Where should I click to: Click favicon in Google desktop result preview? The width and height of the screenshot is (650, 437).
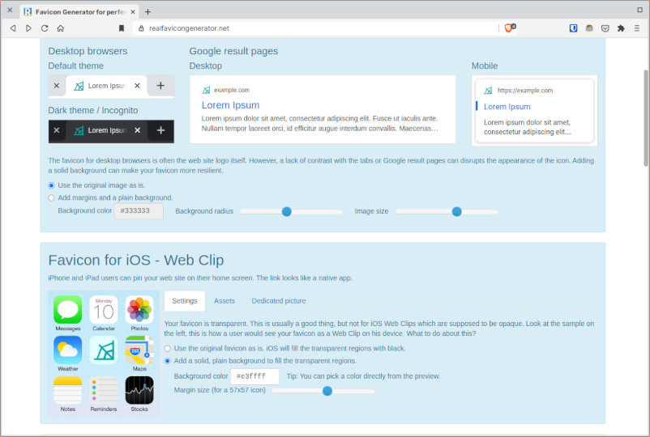206,90
